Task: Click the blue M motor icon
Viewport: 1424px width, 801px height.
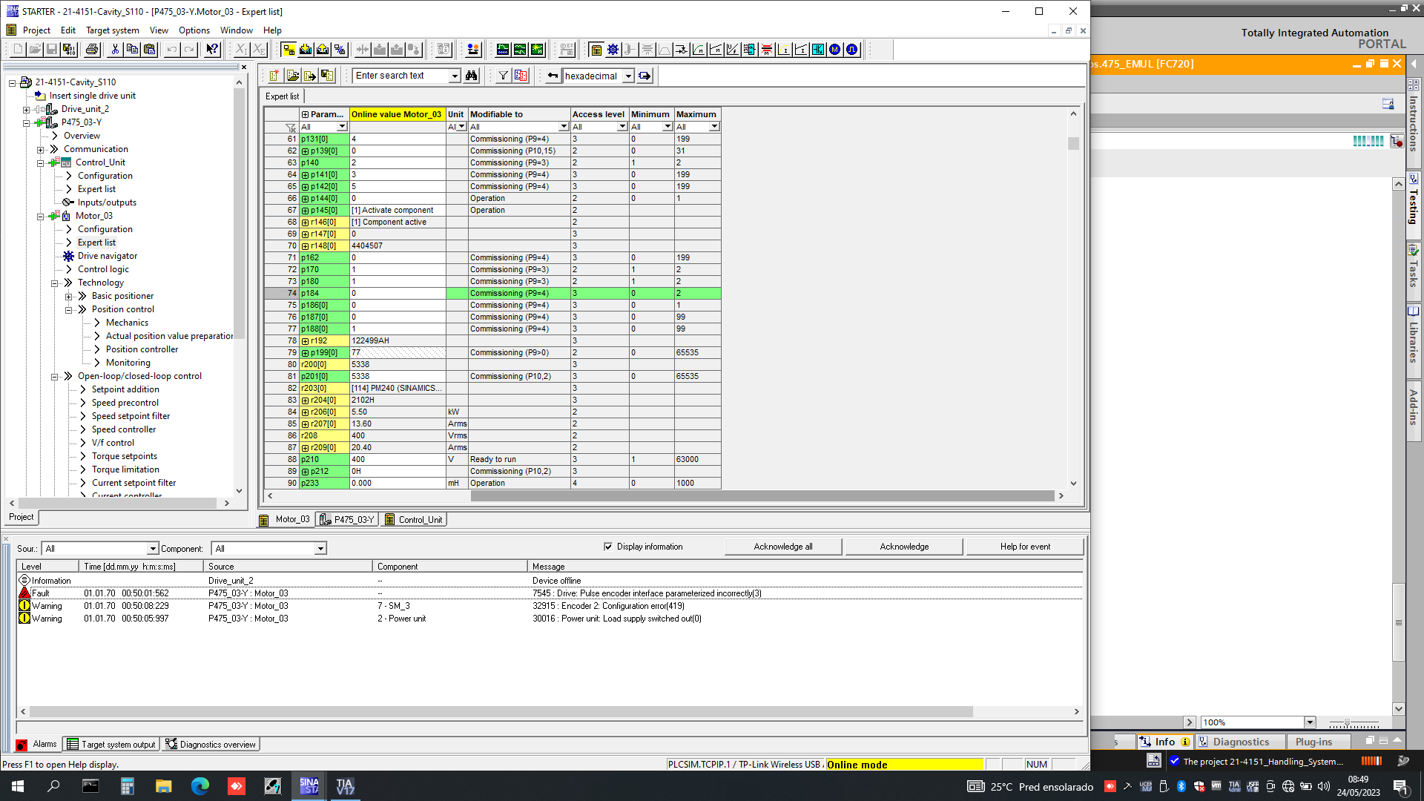Action: pyautogui.click(x=835, y=50)
